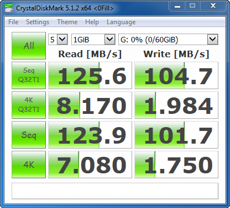Open the Theme menu
The image size is (230, 208).
(67, 22)
